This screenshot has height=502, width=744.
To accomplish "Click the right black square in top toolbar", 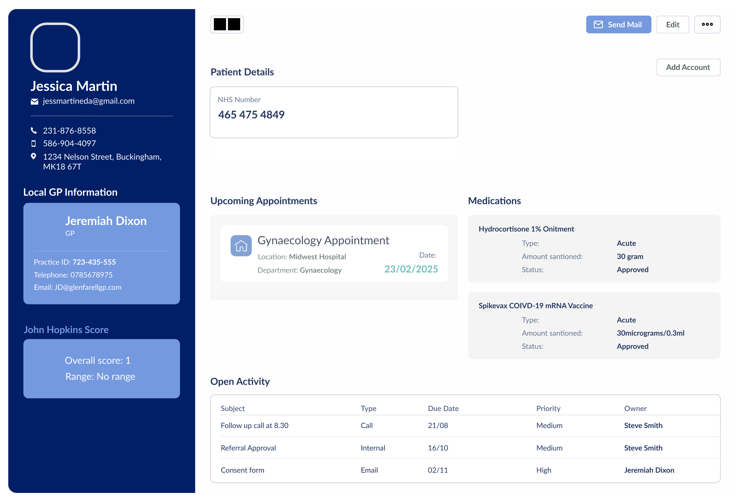I will tap(234, 24).
